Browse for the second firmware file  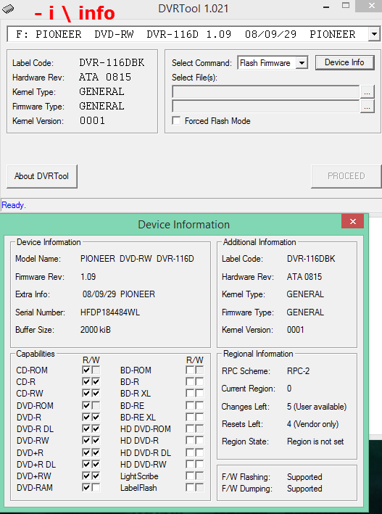click(368, 107)
